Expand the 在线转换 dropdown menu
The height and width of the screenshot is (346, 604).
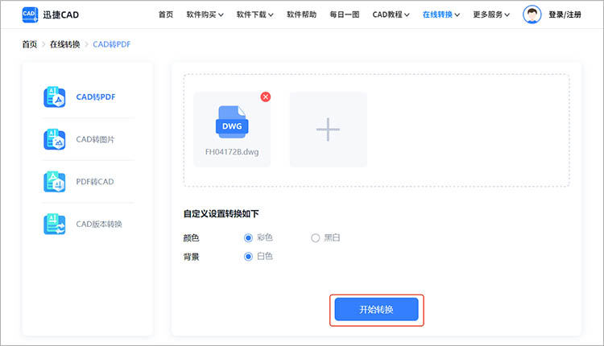pos(441,14)
